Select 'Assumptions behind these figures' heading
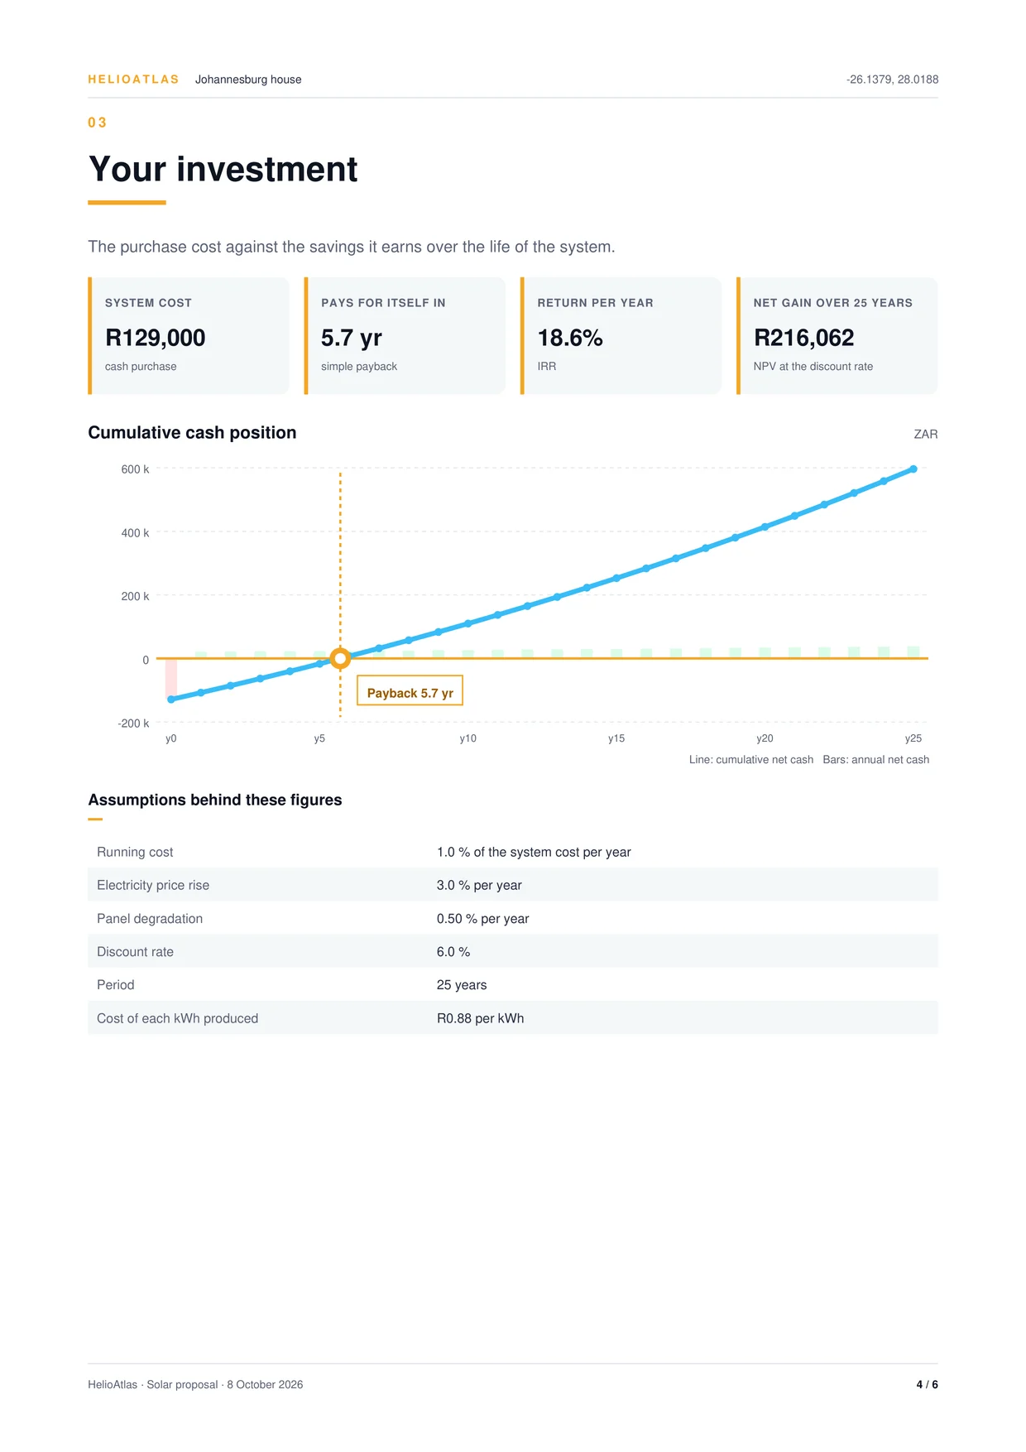Screen dimensions: 1026x1452 (x=215, y=801)
